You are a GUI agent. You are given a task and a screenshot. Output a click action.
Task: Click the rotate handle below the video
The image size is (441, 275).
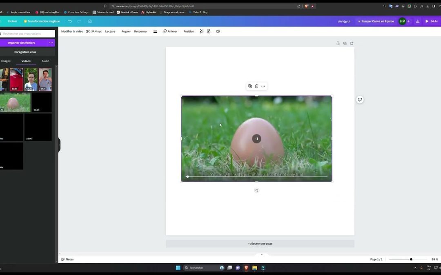click(256, 190)
